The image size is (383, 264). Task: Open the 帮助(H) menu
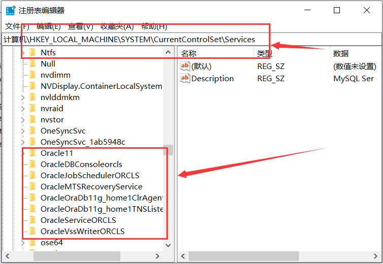tap(154, 26)
